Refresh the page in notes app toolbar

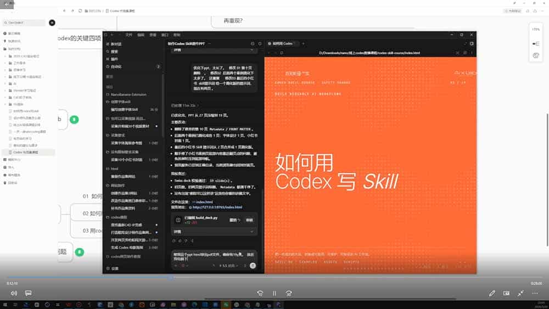[x=80, y=11]
